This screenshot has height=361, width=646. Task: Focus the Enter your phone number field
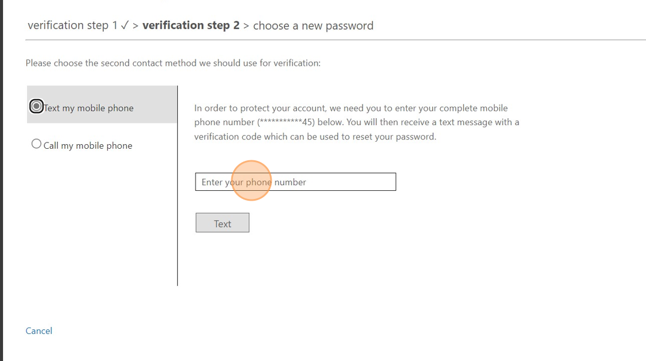point(295,182)
